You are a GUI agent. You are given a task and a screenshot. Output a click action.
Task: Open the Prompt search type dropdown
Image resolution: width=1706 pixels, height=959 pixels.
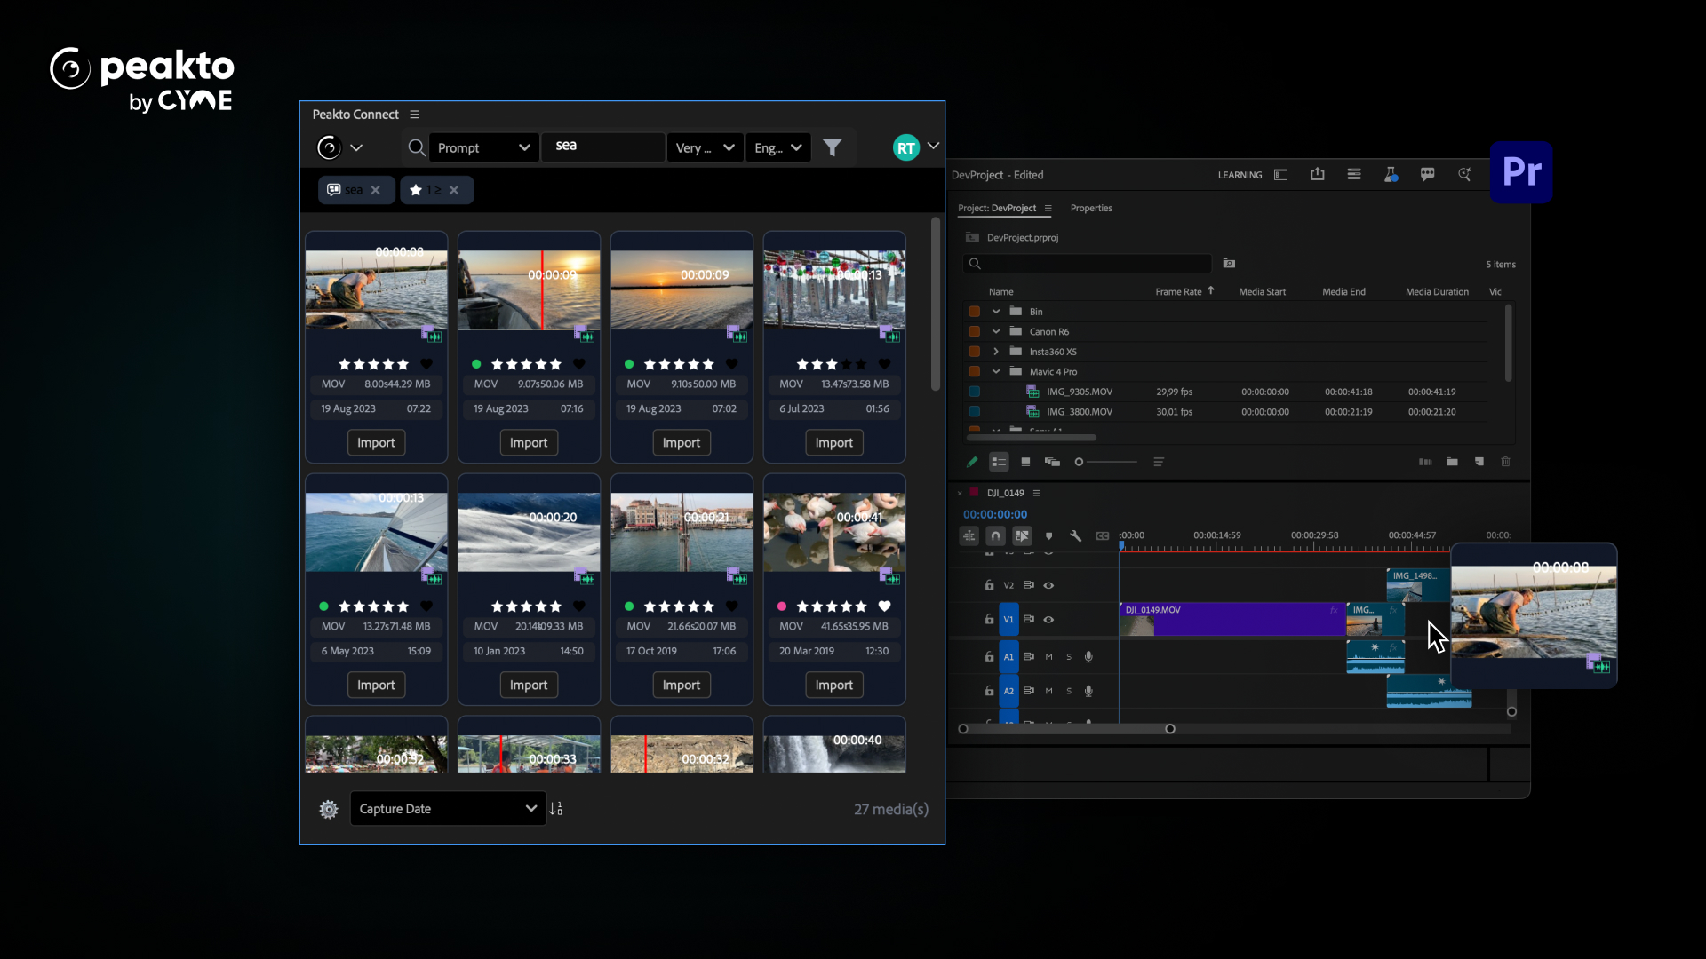484,147
